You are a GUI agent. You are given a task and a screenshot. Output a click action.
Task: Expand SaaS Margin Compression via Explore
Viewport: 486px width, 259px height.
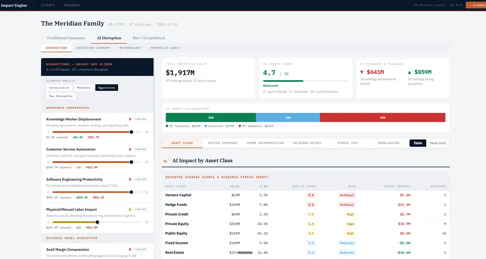141,250
